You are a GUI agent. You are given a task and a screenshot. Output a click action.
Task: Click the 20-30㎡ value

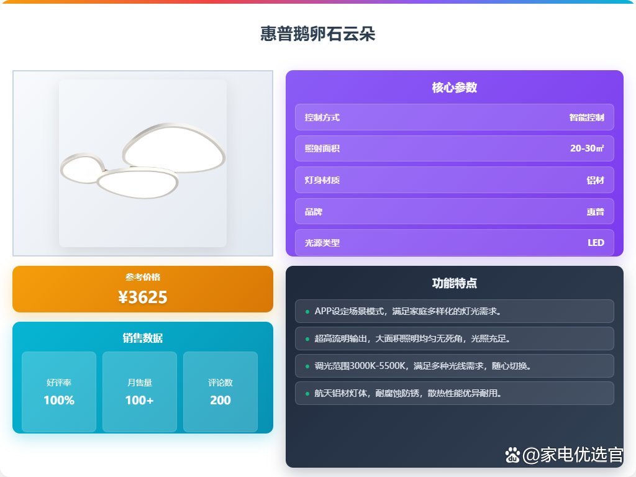587,148
